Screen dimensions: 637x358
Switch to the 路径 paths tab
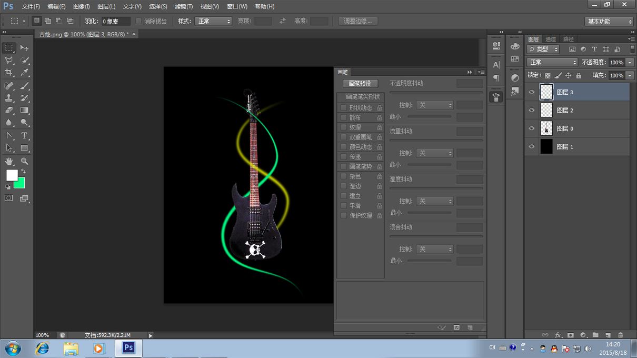[x=569, y=39]
